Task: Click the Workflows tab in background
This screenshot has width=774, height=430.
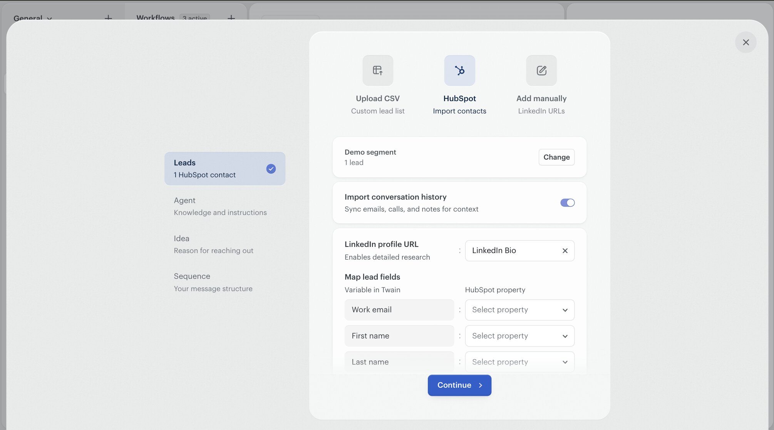Action: point(155,18)
